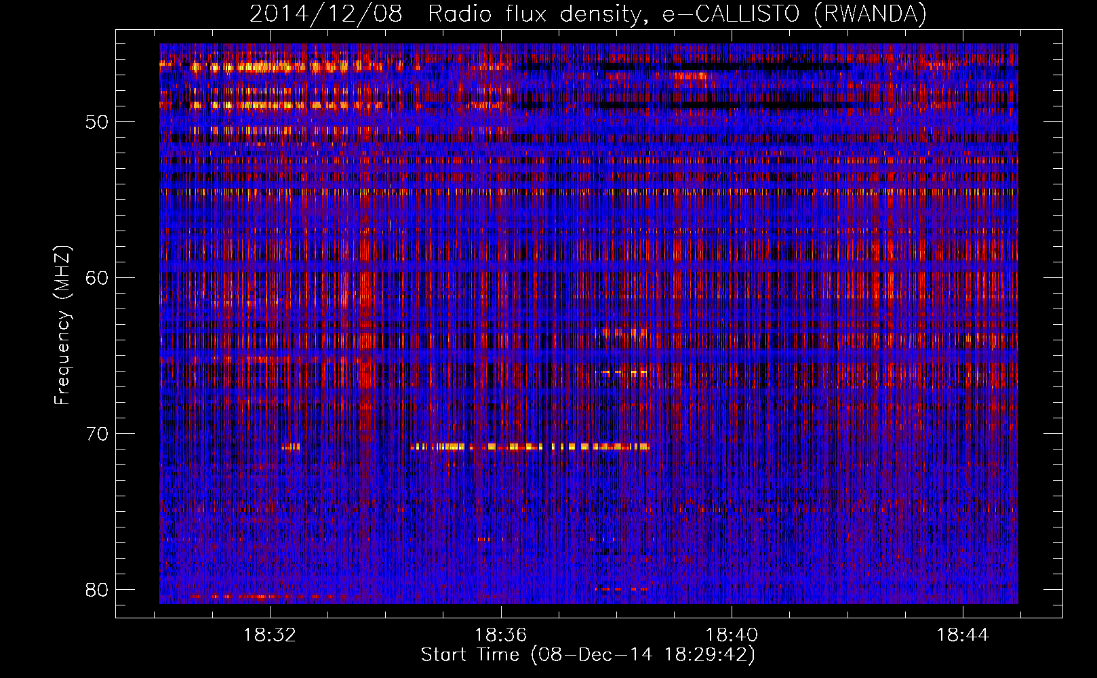Click the 70 MHz frequency tick label
Viewport: 1097px width, 678px height.
[97, 434]
